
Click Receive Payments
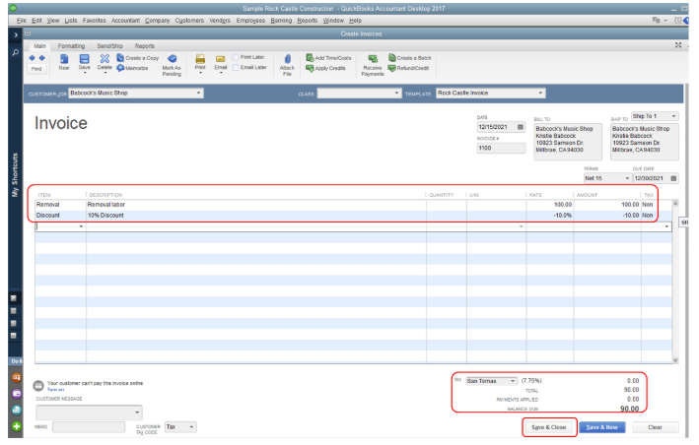373,65
